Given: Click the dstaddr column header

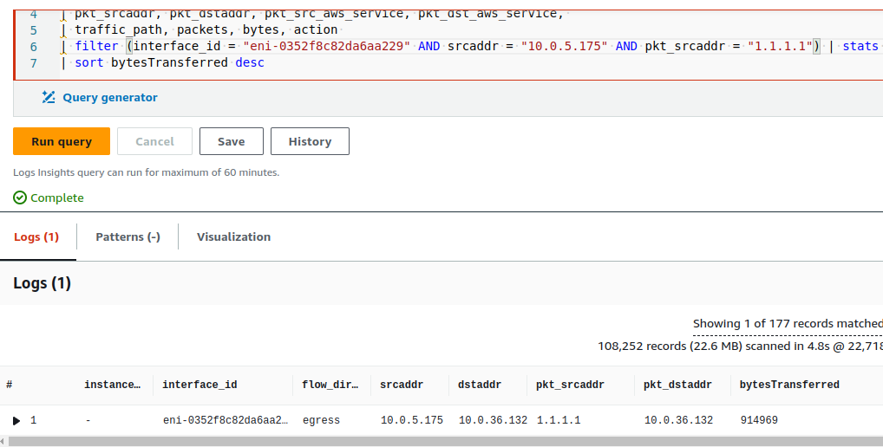Looking at the screenshot, I should click(479, 385).
